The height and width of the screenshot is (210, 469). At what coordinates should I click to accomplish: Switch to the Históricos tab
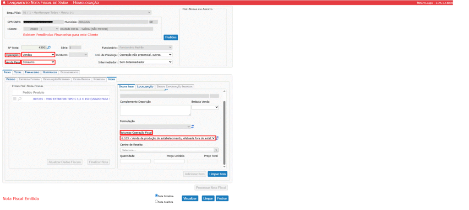pyautogui.click(x=50, y=72)
